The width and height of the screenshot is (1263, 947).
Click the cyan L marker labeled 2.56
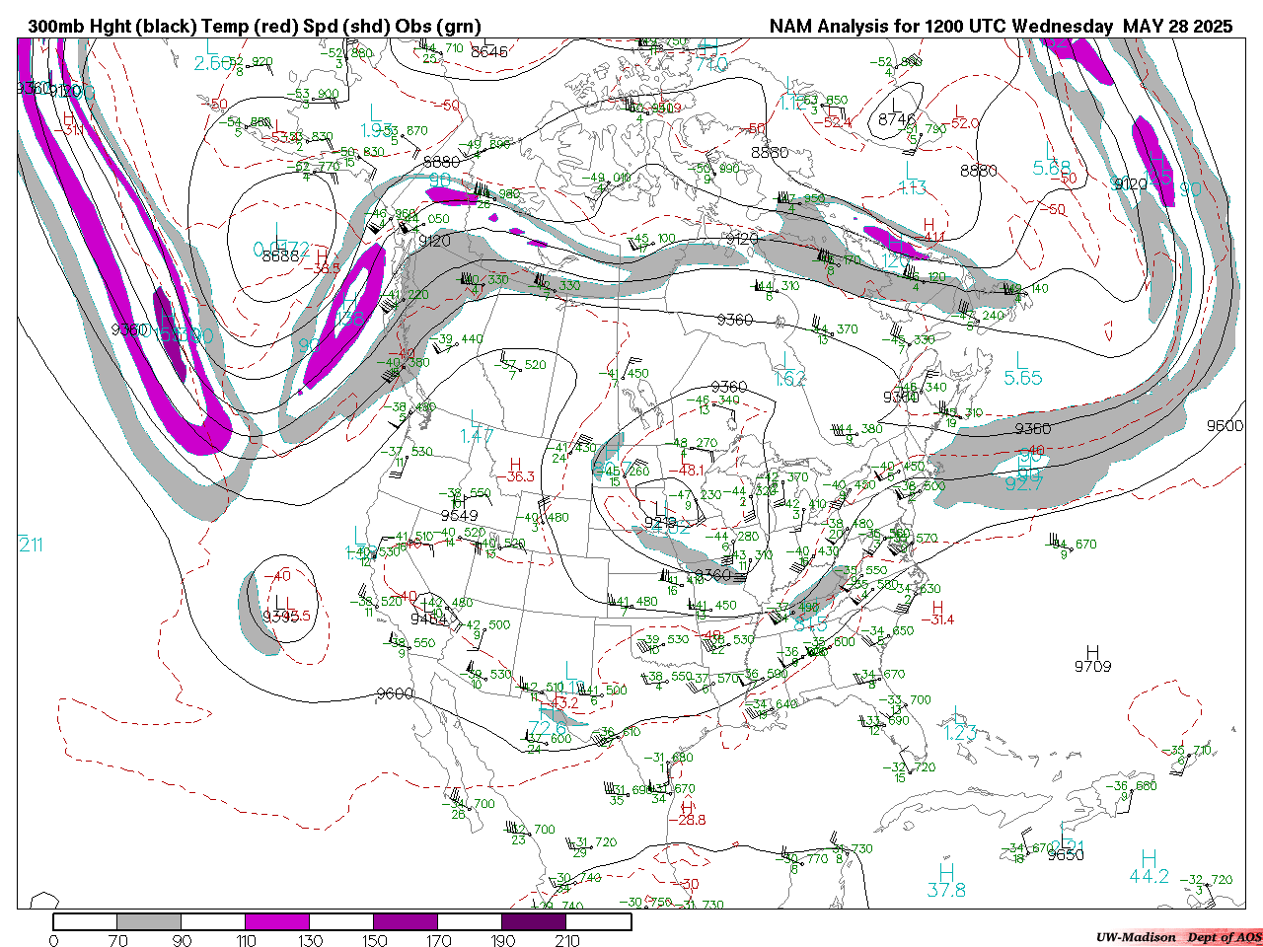(x=211, y=47)
